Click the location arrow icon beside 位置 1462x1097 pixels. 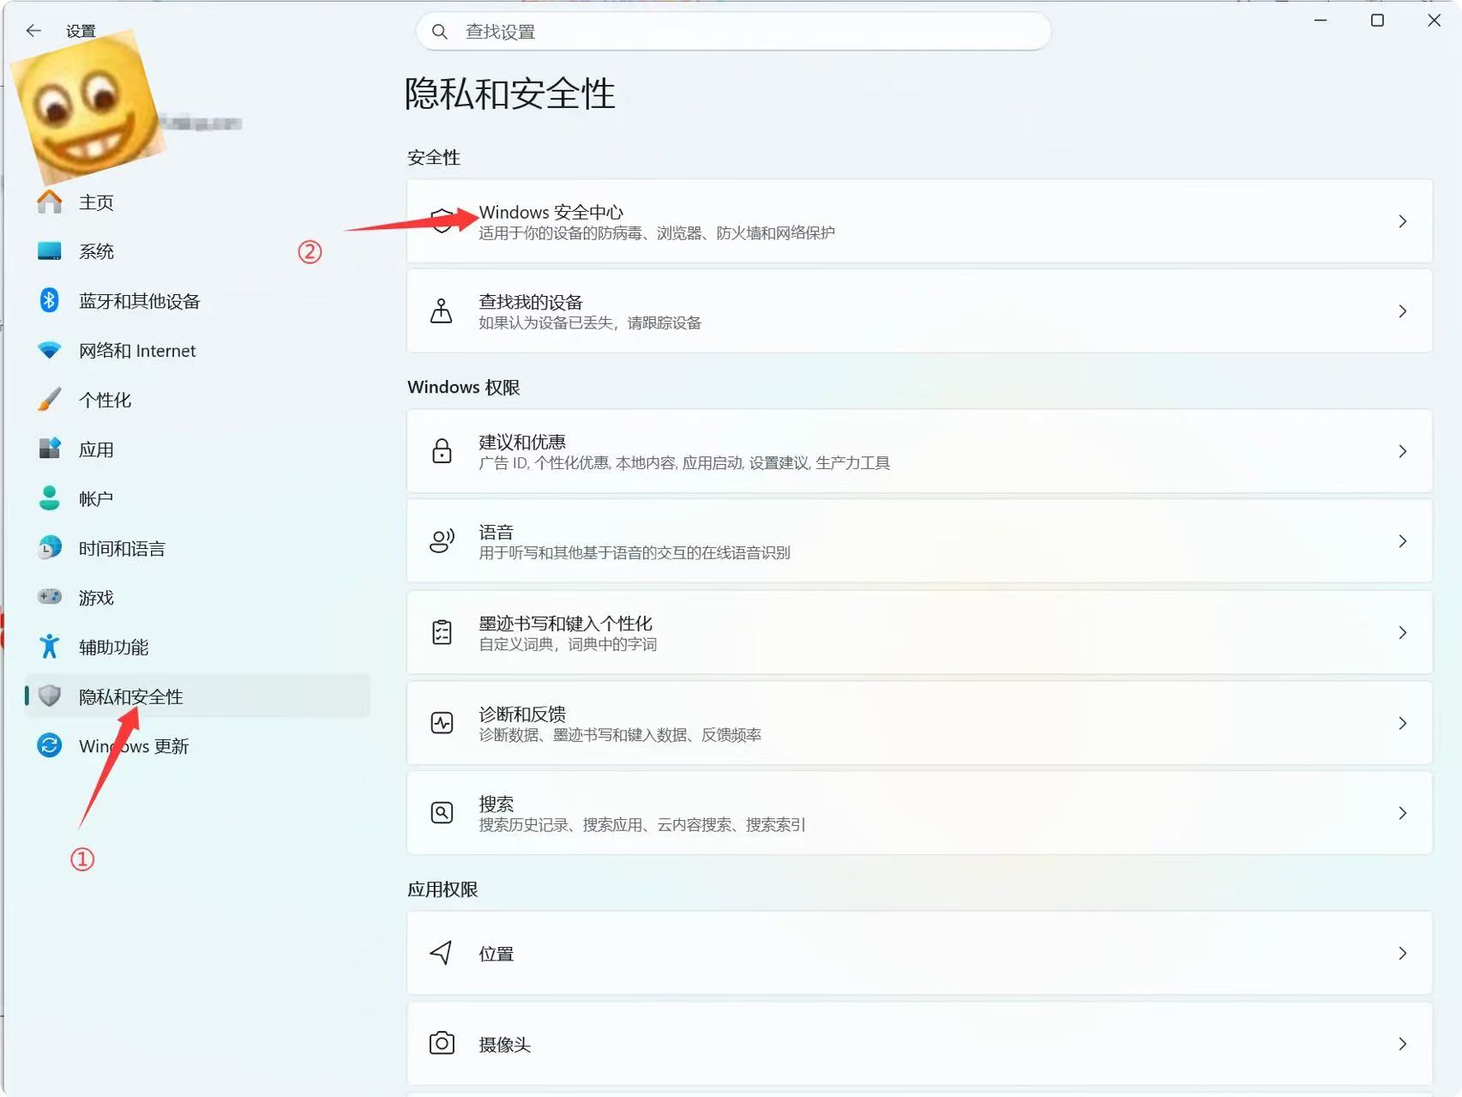point(442,953)
